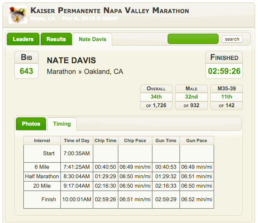Click the Time of Day column header
258x223 pixels.
pyautogui.click(x=77, y=140)
